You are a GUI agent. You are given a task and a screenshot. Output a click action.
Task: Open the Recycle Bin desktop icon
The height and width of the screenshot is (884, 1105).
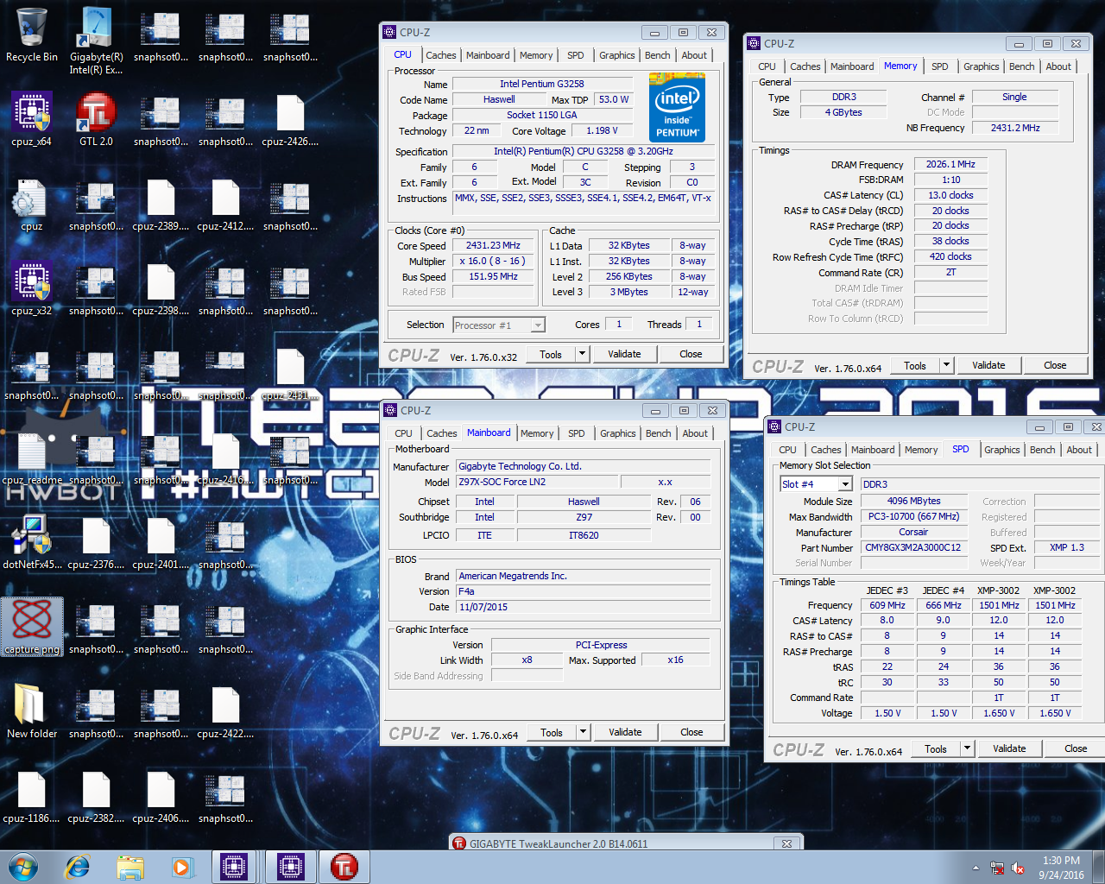click(x=32, y=35)
